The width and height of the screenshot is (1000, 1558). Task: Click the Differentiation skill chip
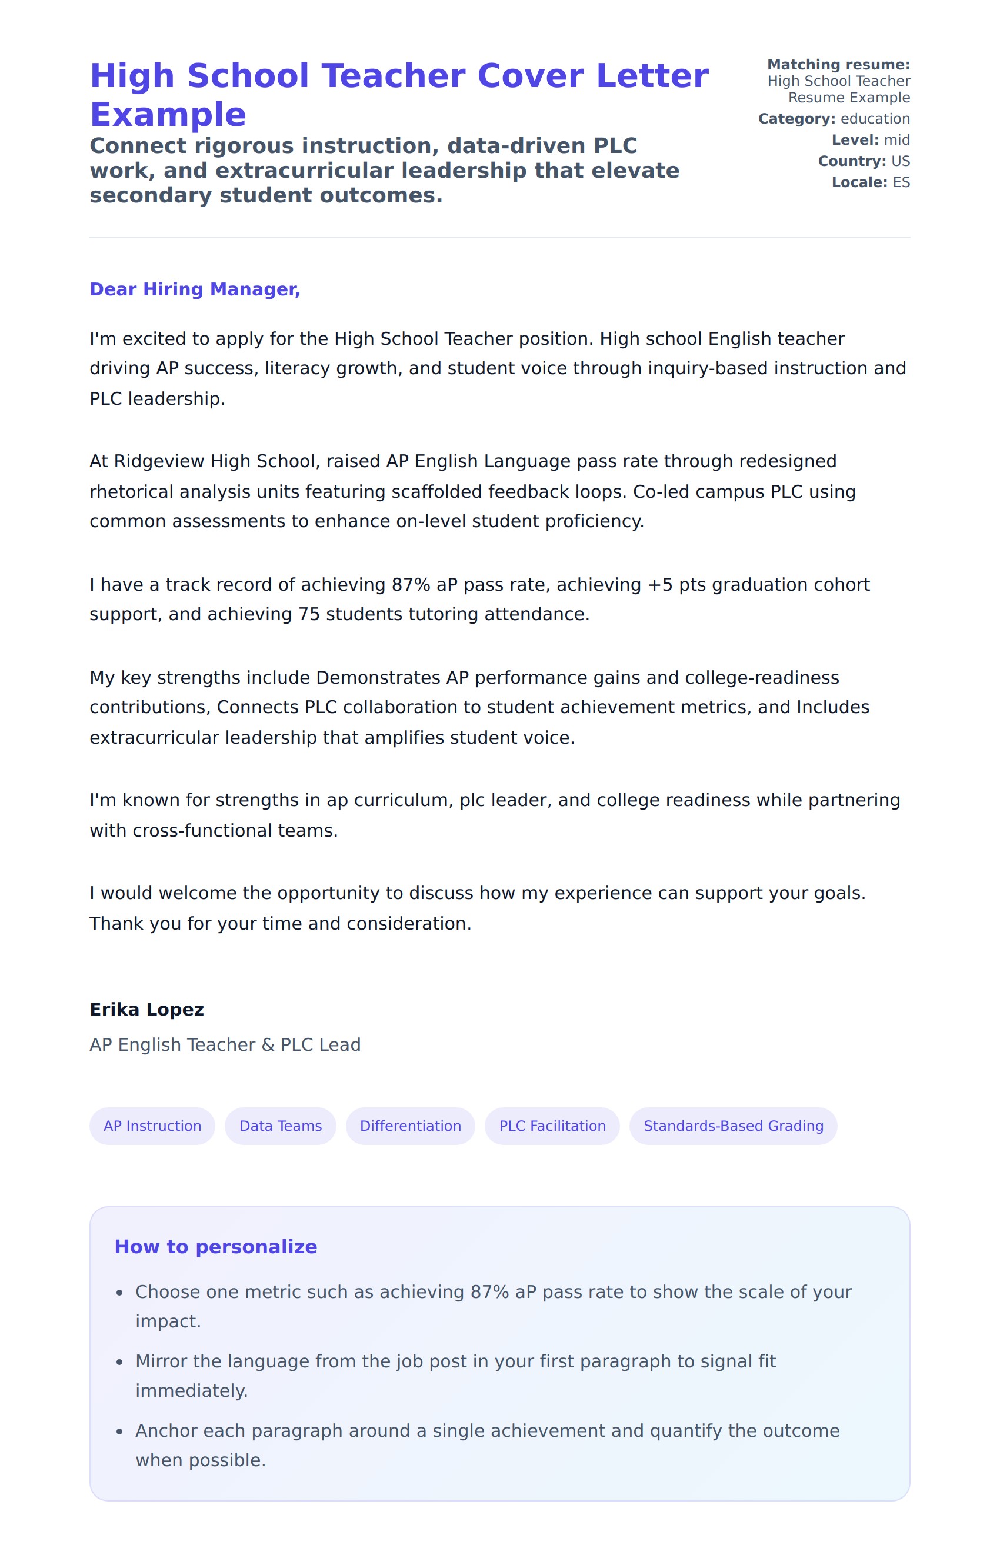click(x=411, y=1126)
